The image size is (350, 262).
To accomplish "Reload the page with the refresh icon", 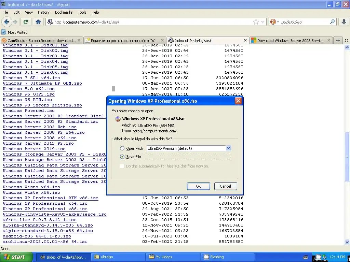I will coord(26,22).
